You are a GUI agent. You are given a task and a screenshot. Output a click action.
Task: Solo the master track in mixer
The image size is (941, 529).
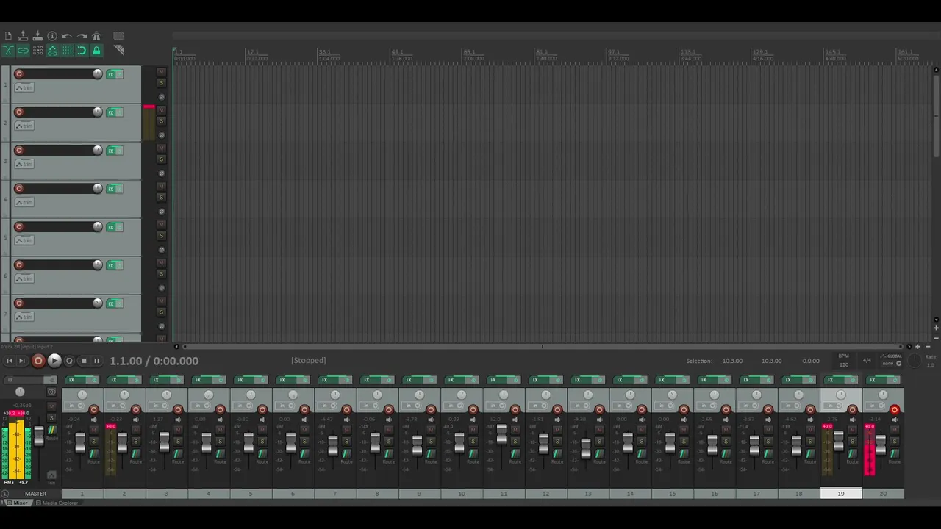tap(51, 418)
